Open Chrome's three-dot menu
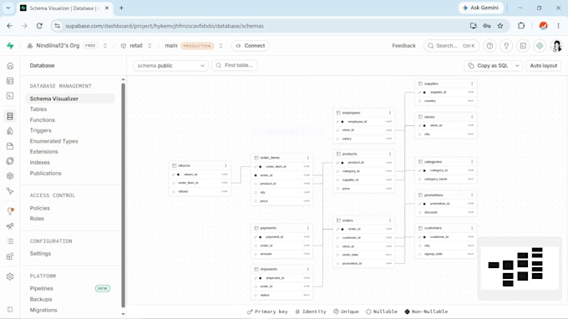 point(558,26)
